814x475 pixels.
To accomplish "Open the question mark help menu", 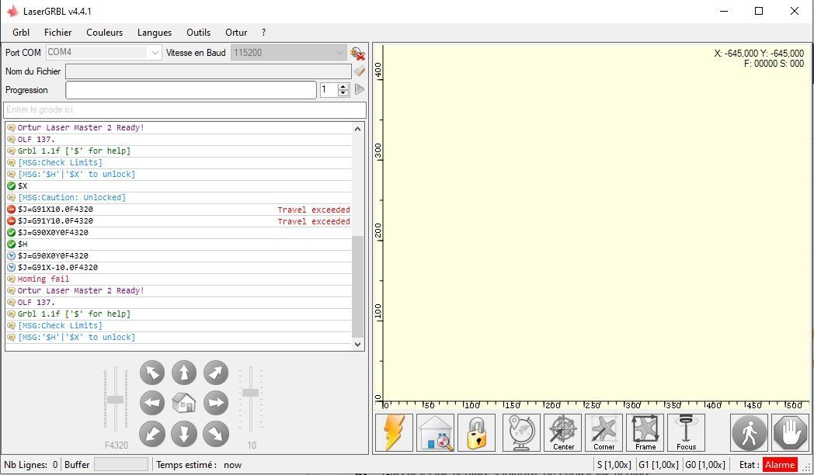I will click(x=264, y=32).
